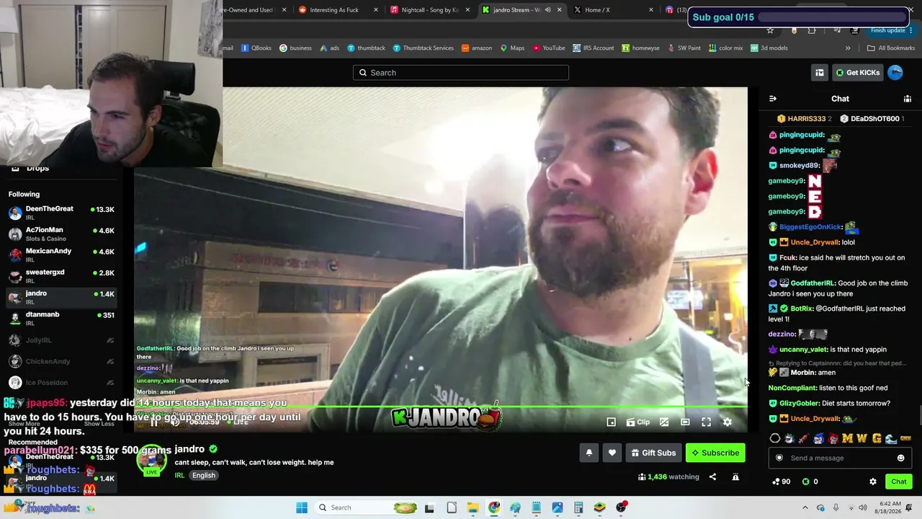This screenshot has width=922, height=519.
Task: Open offline ChickenAndy channel in sidebar
Action: click(61, 361)
